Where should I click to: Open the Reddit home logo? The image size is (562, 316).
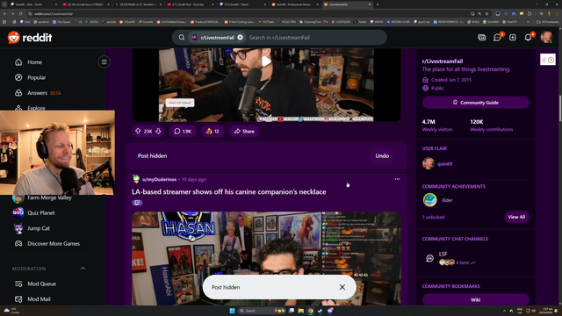point(30,37)
